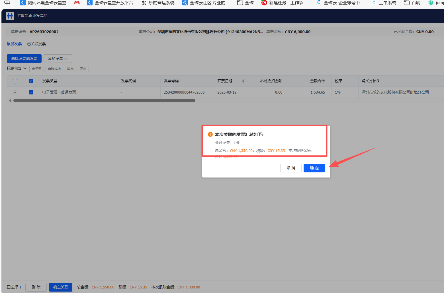Open the 新建任务 bookmark icon
444x293 pixels.
(x=264, y=3)
